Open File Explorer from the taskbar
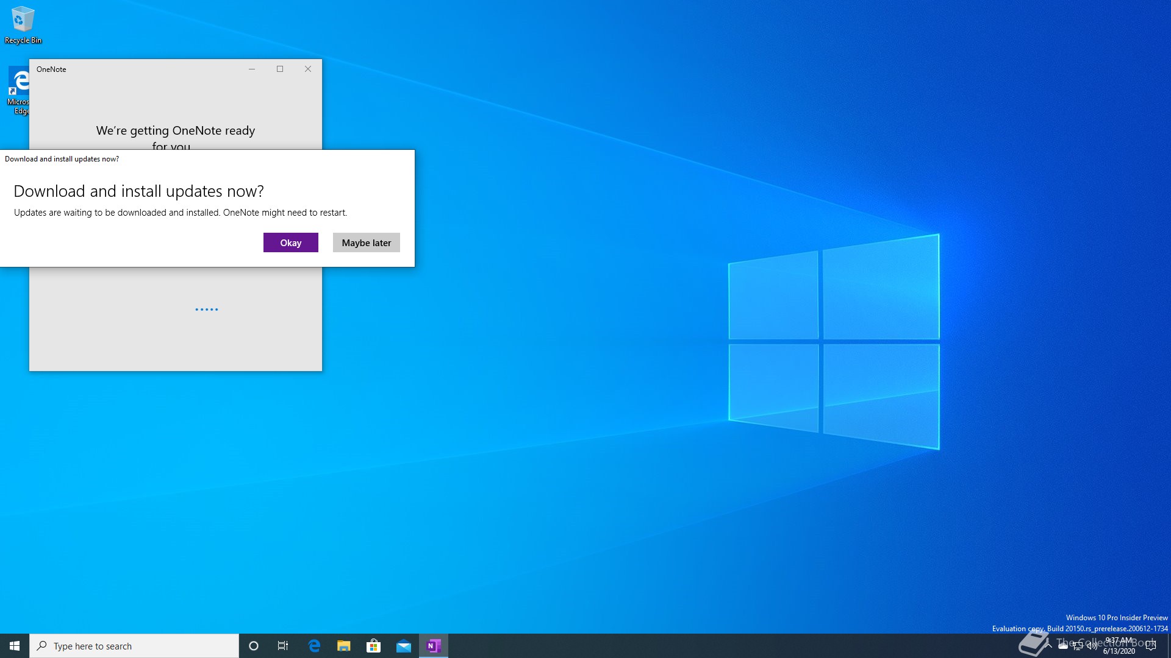Screen dimensions: 1171x658 tap(343, 646)
